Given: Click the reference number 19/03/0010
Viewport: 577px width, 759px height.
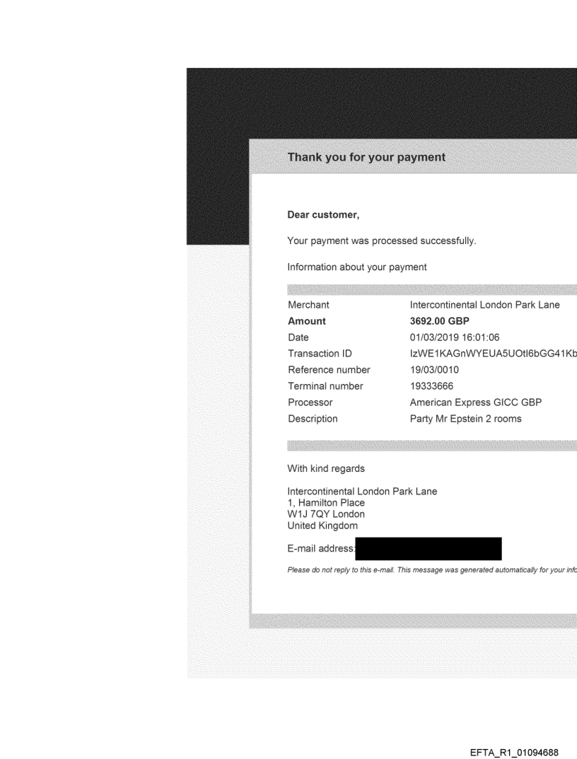Looking at the screenshot, I should click(x=435, y=370).
